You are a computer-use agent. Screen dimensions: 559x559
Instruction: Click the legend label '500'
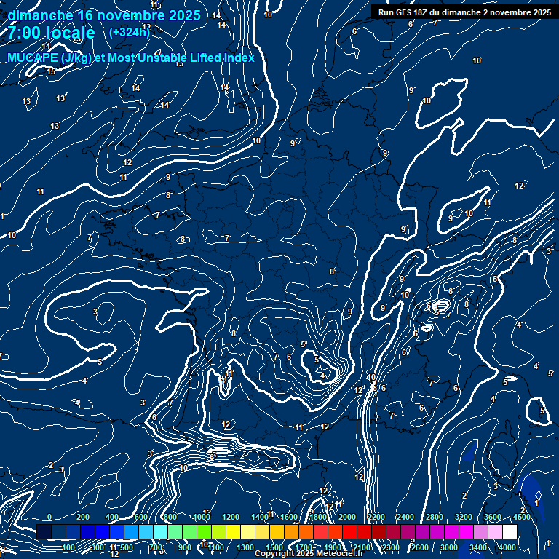pyautogui.click(x=127, y=547)
